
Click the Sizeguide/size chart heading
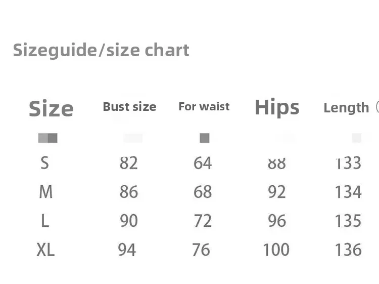[x=101, y=50]
